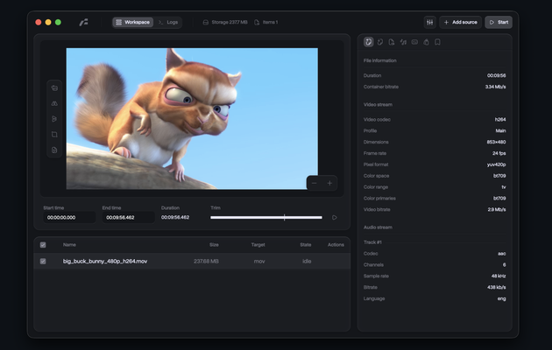Uncheck the big_buck_bunny_480p_h264.mov checkbox

tap(43, 261)
